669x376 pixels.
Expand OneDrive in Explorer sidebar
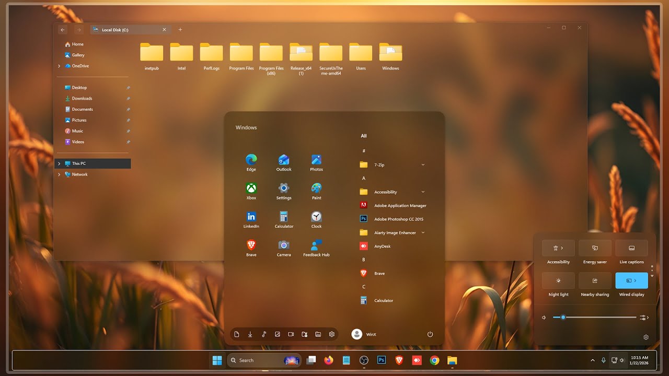pos(59,66)
